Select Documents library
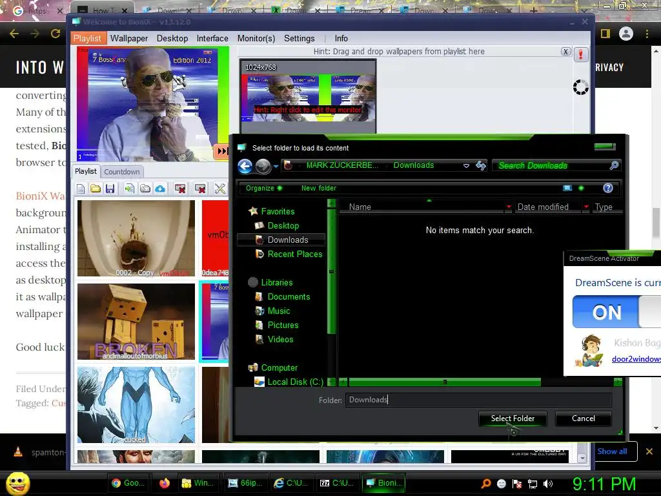661x496 pixels. pos(289,296)
